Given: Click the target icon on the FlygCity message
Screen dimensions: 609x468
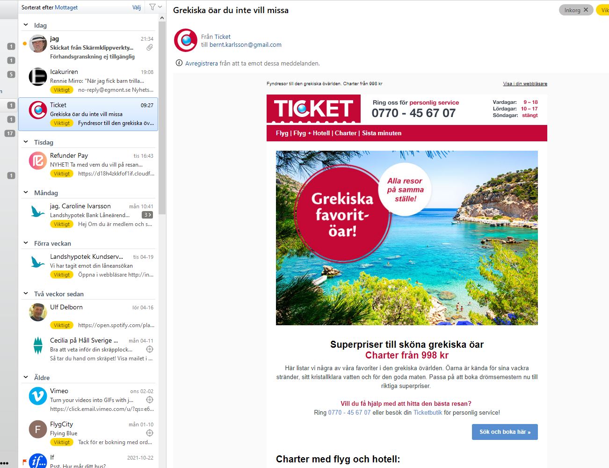Looking at the screenshot, I should click(150, 433).
